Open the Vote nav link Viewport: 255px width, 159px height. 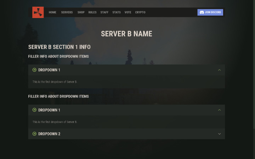(x=128, y=12)
